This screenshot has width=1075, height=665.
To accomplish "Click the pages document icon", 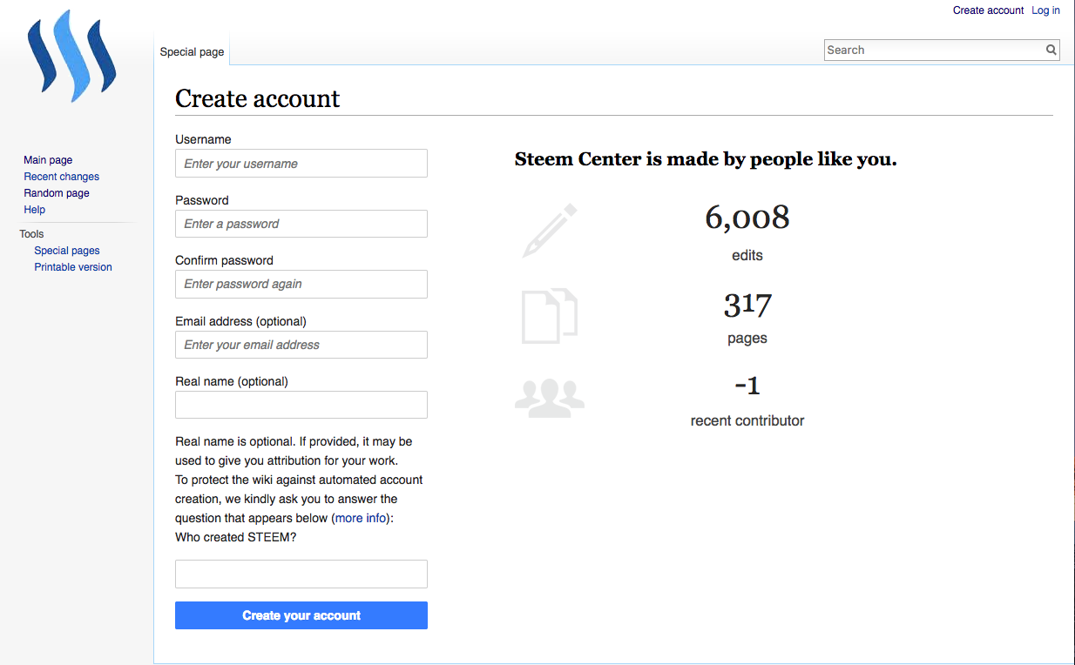I will coord(550,315).
